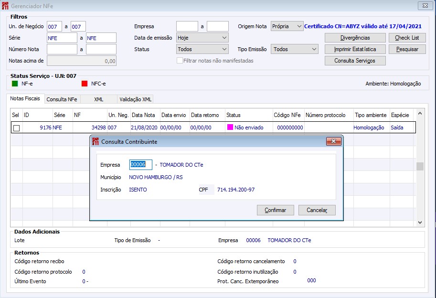Click the first Série input field
The width and height of the screenshot is (436, 298).
[62, 38]
